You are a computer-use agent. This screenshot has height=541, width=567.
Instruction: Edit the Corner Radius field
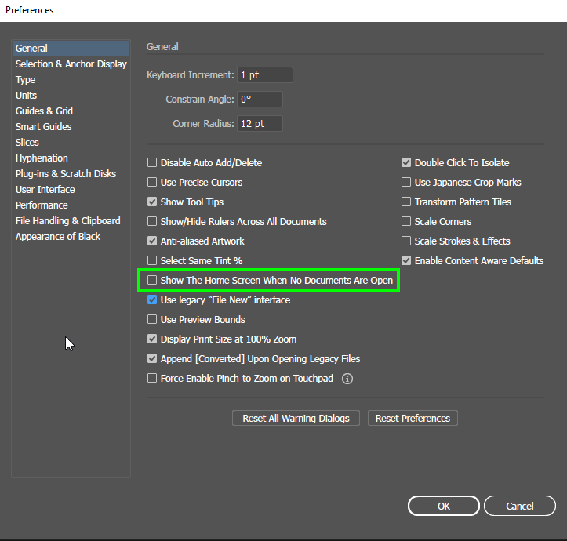tap(260, 124)
